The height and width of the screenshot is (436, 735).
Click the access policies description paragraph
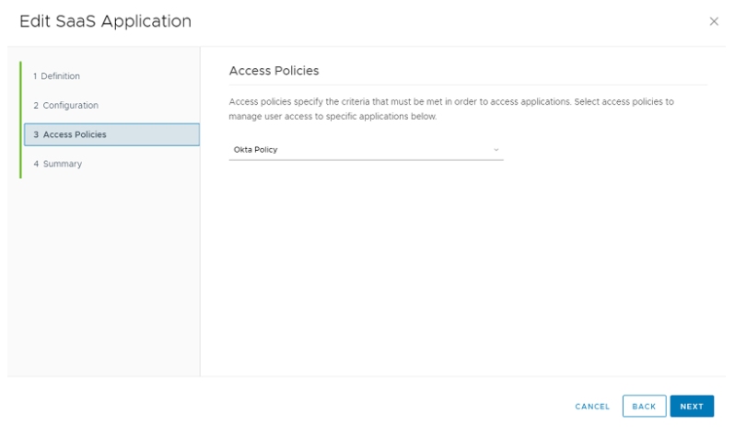451,109
